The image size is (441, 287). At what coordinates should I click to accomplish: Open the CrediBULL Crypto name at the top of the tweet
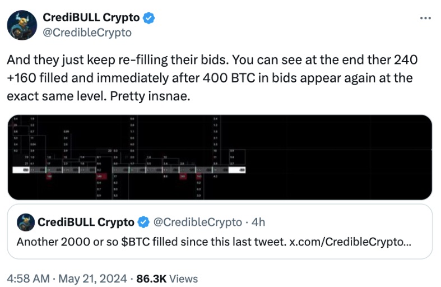[91, 18]
